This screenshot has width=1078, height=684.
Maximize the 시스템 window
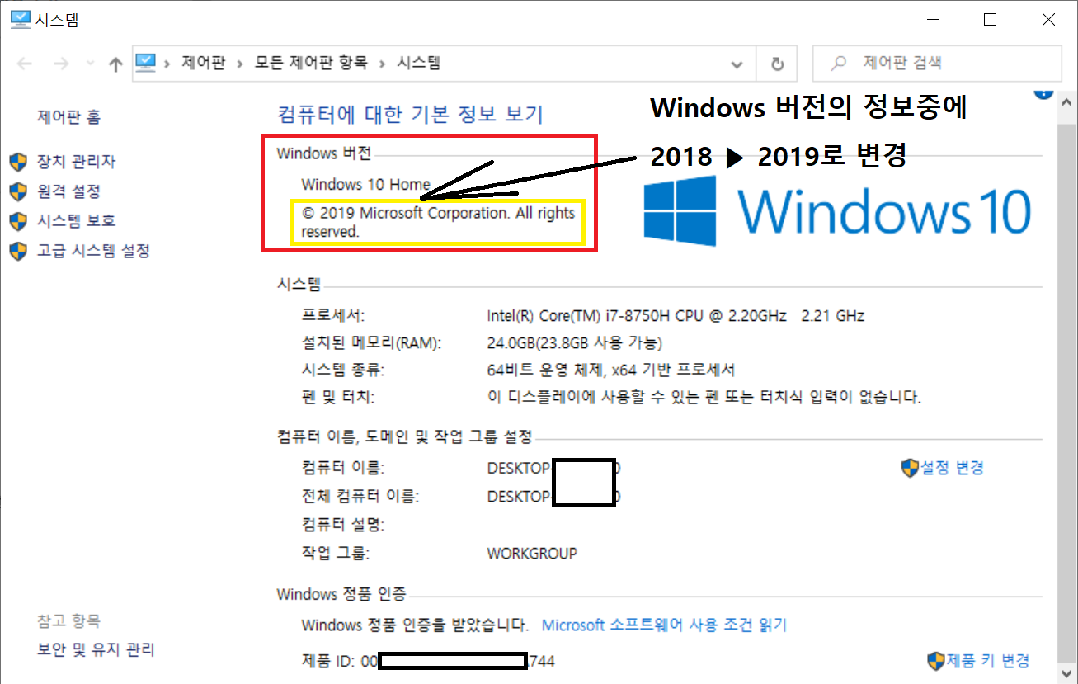[991, 21]
